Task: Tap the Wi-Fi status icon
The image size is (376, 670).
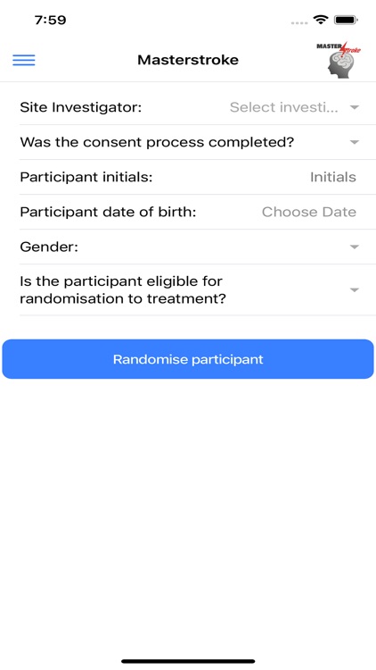Action: [x=320, y=20]
